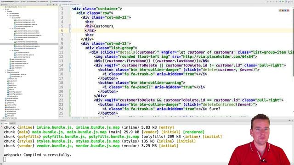Screen dimensions: 294x165
Task: Click the VCS update project icon
Action: click(280, 1)
